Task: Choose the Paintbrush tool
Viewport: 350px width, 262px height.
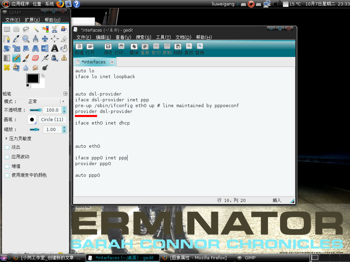Action: 26,58
